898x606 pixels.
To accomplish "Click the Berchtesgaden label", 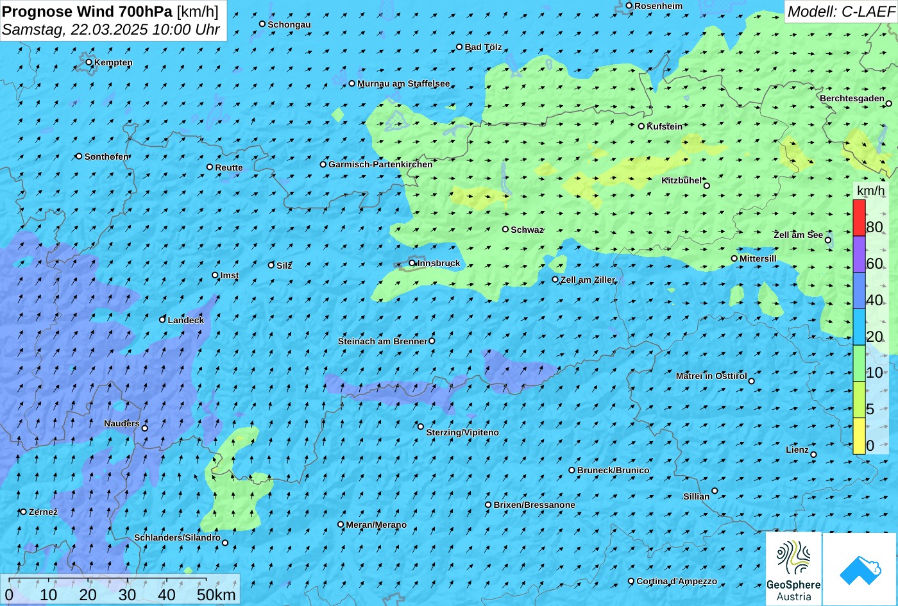I will click(852, 98).
